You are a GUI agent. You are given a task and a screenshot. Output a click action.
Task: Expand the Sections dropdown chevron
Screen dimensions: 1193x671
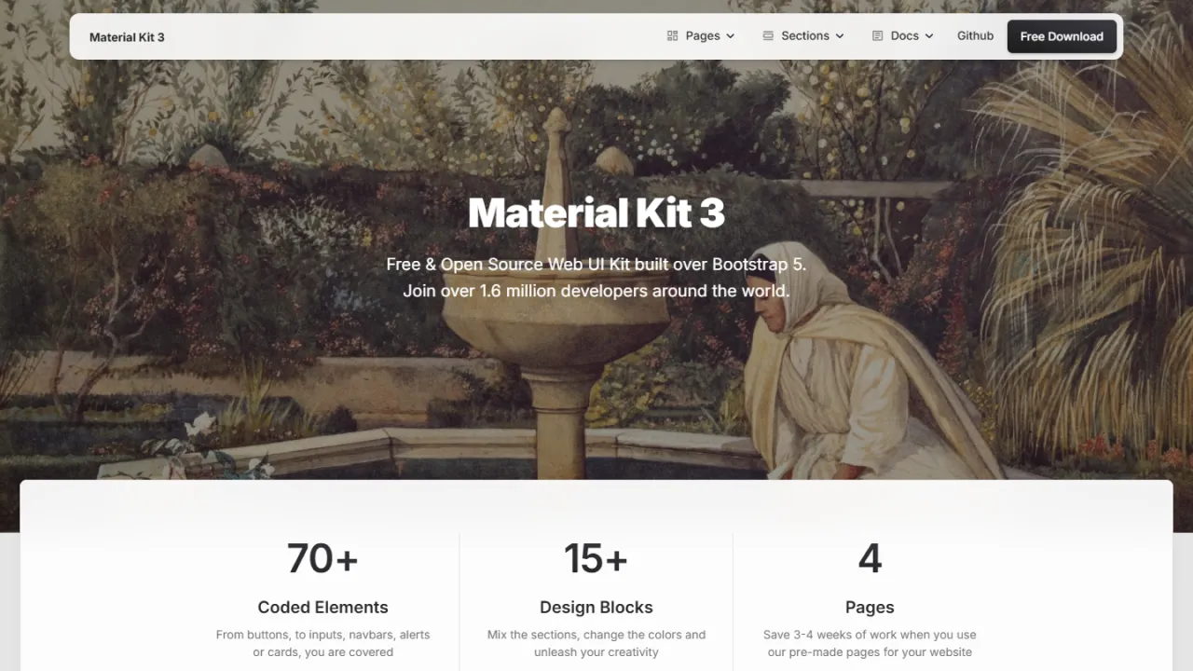point(839,36)
